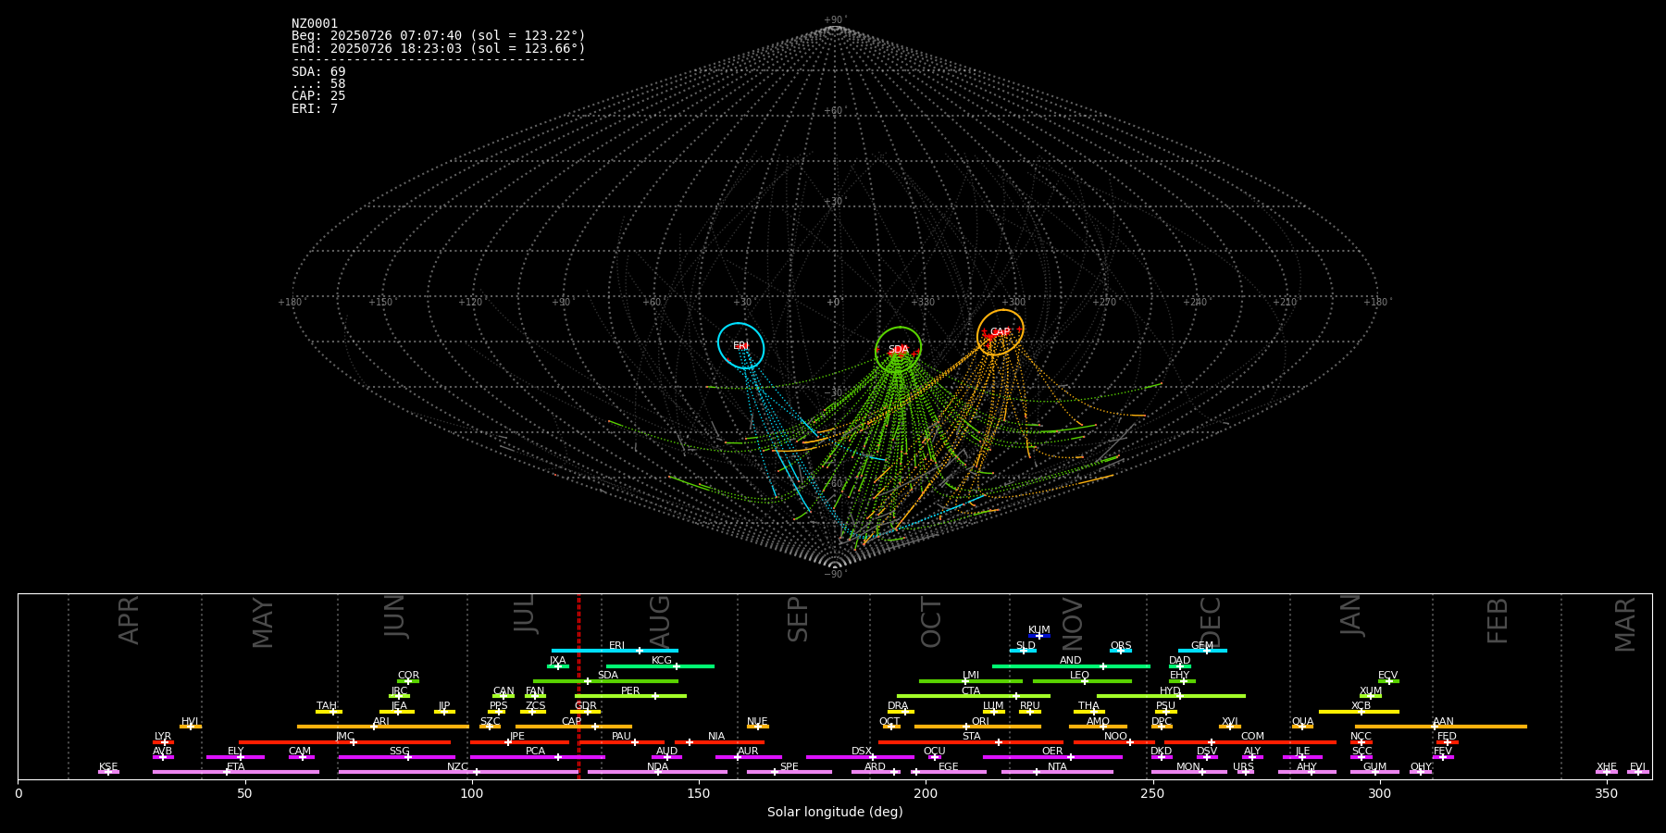Click the 'Solar longitude (deg)' axis title
The image size is (1666, 833).
coord(835,812)
